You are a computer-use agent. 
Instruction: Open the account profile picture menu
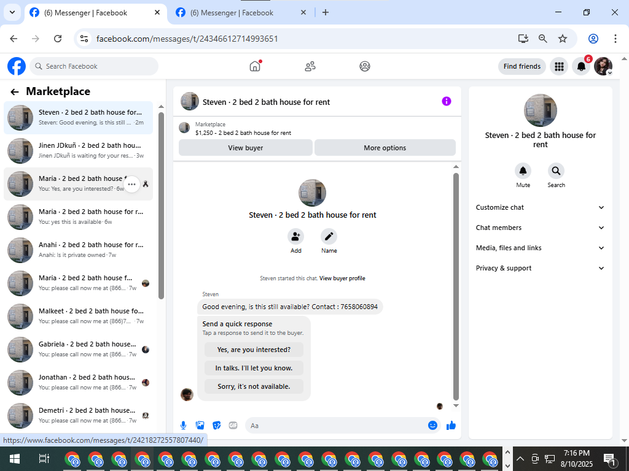coord(603,66)
